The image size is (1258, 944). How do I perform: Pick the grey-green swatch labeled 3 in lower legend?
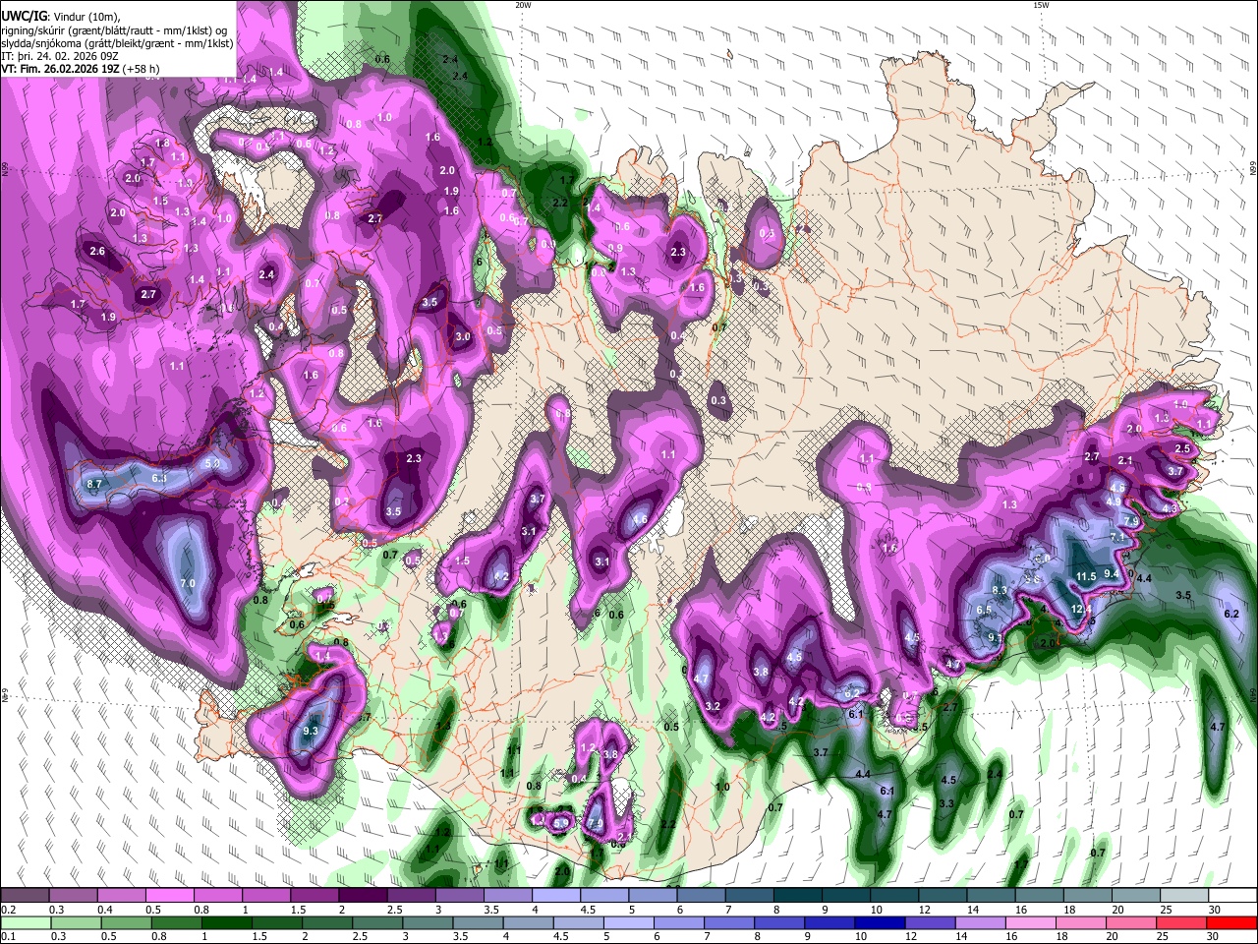[428, 922]
